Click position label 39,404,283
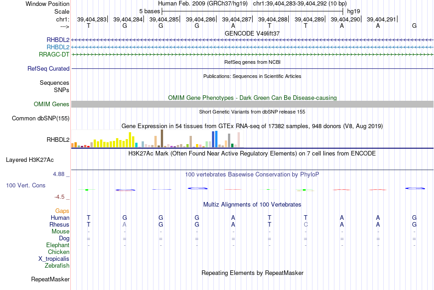434x290 pixels. 92,19
